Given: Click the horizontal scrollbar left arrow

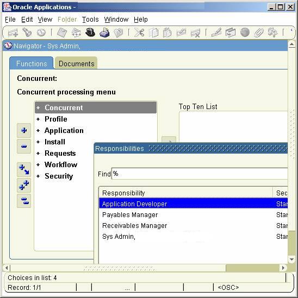Looking at the screenshot, I should [x=7, y=268].
